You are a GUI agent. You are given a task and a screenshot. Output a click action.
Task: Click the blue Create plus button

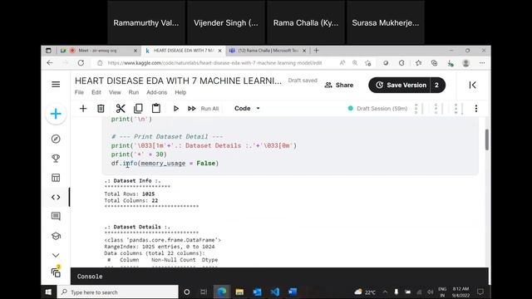56,114
